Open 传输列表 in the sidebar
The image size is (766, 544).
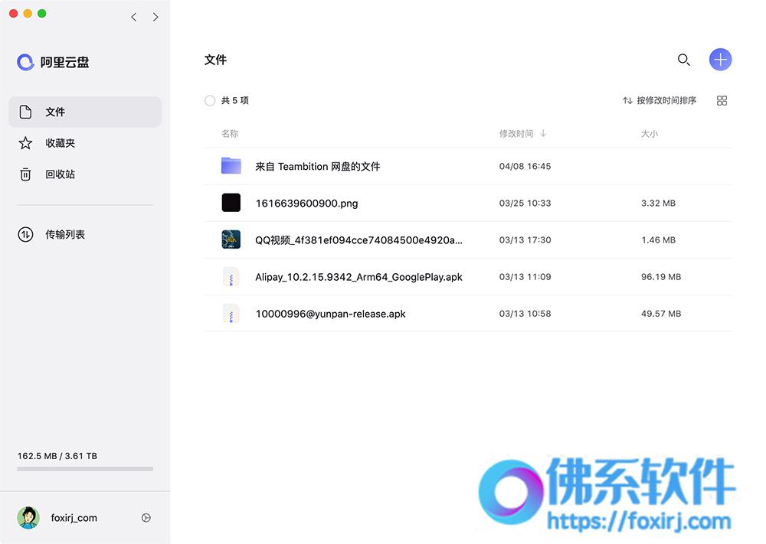(85, 235)
